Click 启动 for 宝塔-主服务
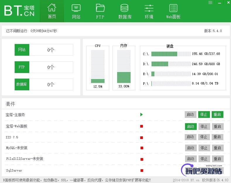The image size is (231, 183). coord(190,115)
